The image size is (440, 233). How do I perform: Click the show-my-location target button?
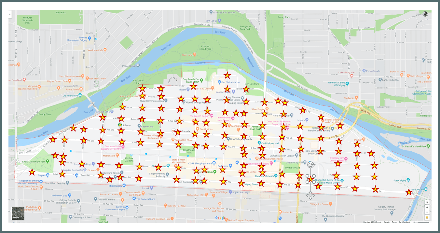427,202
